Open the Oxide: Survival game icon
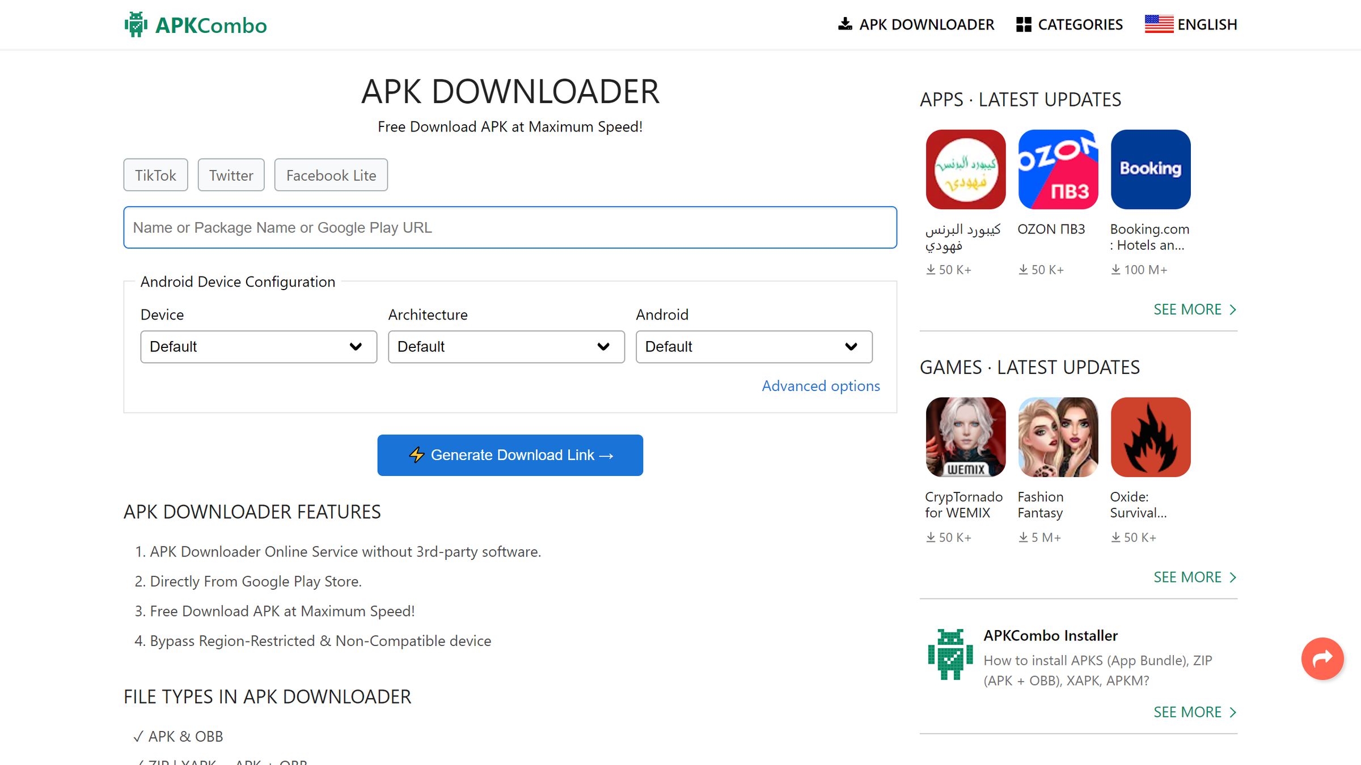 click(x=1151, y=437)
